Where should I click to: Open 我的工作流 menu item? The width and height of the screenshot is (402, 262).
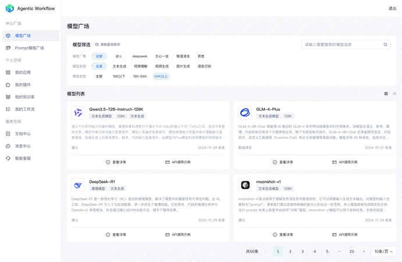tap(24, 109)
